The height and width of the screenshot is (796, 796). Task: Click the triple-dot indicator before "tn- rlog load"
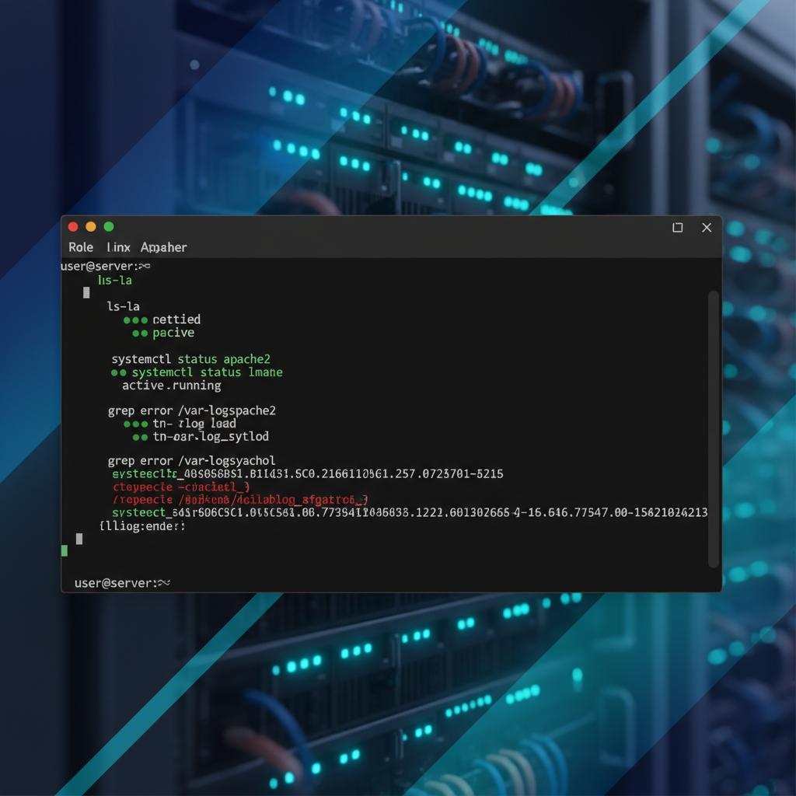click(x=134, y=424)
